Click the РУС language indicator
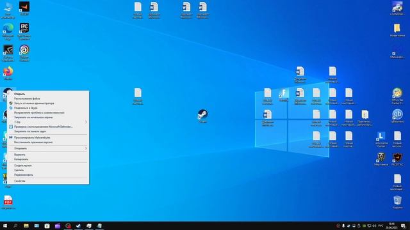 pos(381,226)
